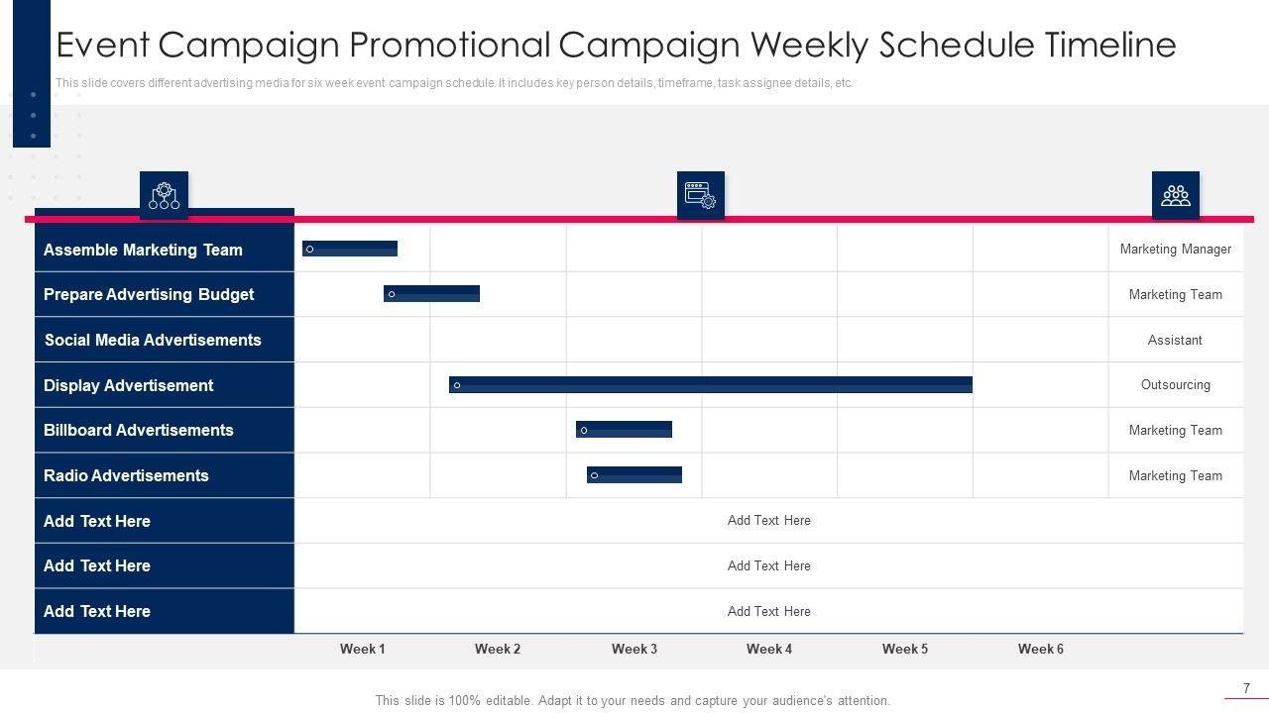Select the Week 6 column label

tap(1040, 649)
